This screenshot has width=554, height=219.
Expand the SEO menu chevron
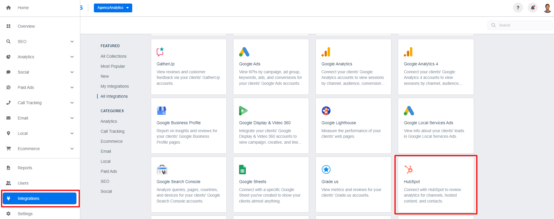(72, 42)
